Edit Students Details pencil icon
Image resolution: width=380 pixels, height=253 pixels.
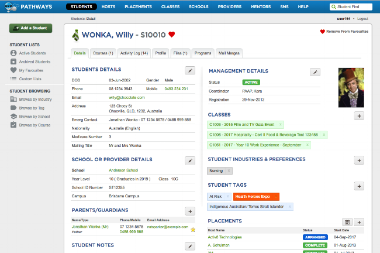(190, 71)
